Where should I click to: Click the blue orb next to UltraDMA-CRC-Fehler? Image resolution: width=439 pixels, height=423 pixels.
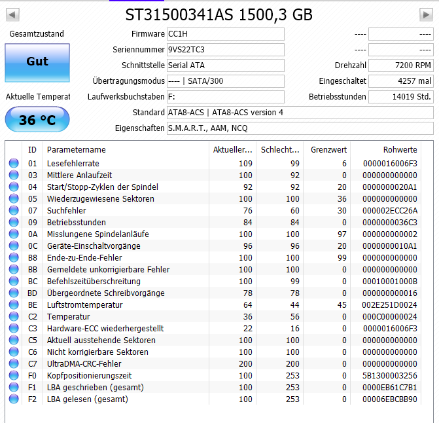[x=14, y=363]
